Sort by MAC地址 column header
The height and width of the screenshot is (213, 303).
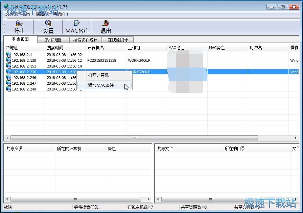(187, 48)
